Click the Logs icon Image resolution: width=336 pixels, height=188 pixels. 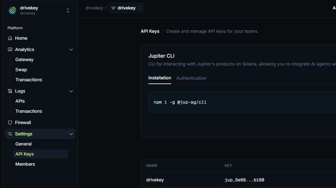pyautogui.click(x=10, y=91)
